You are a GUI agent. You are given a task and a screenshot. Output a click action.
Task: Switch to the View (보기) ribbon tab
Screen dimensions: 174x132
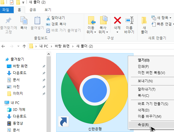pyautogui.click(x=48, y=10)
